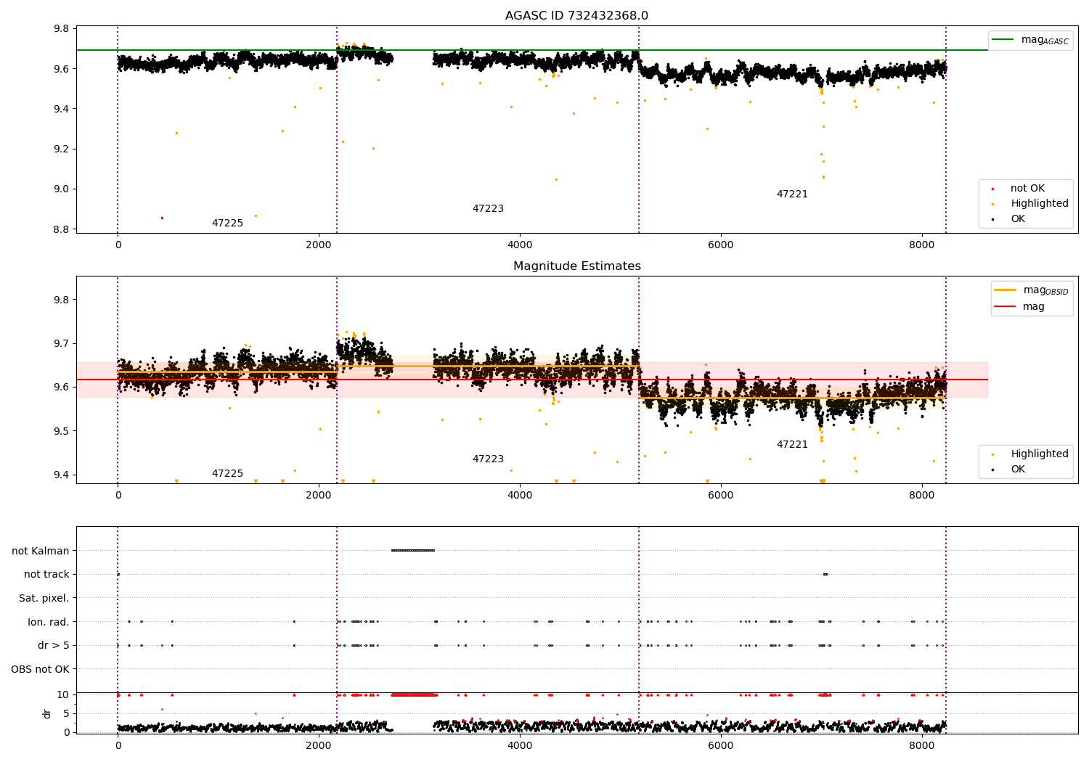Click the 'not track' axis label
The height and width of the screenshot is (762, 1089).
46,574
